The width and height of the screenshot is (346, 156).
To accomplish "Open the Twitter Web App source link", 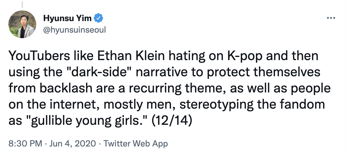I will tap(136, 144).
